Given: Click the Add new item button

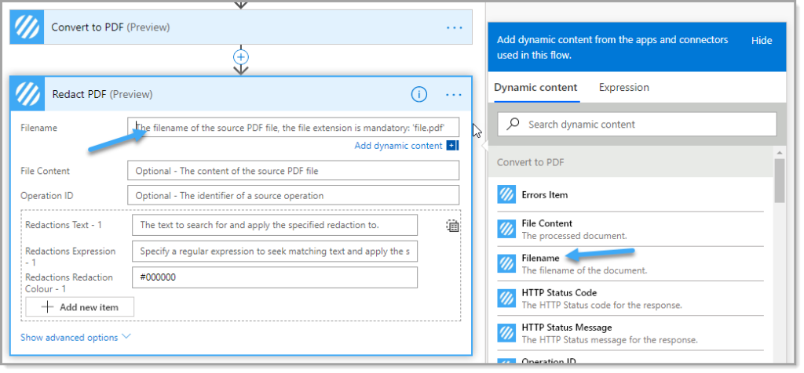Looking at the screenshot, I should 80,307.
